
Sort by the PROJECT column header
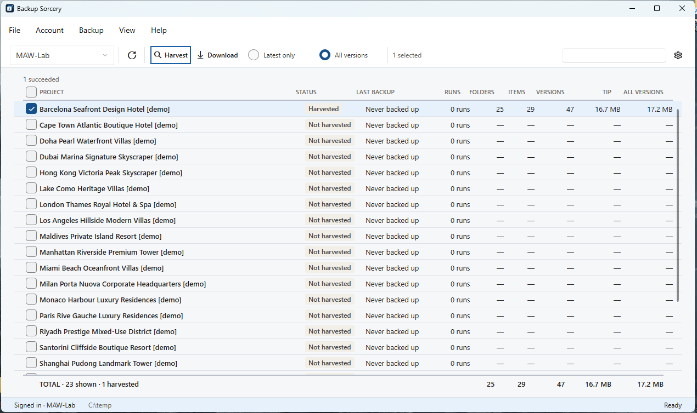(x=52, y=92)
